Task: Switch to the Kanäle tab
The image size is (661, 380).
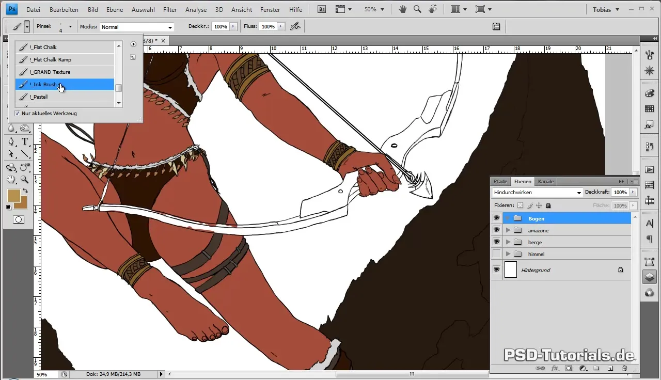Action: point(546,181)
